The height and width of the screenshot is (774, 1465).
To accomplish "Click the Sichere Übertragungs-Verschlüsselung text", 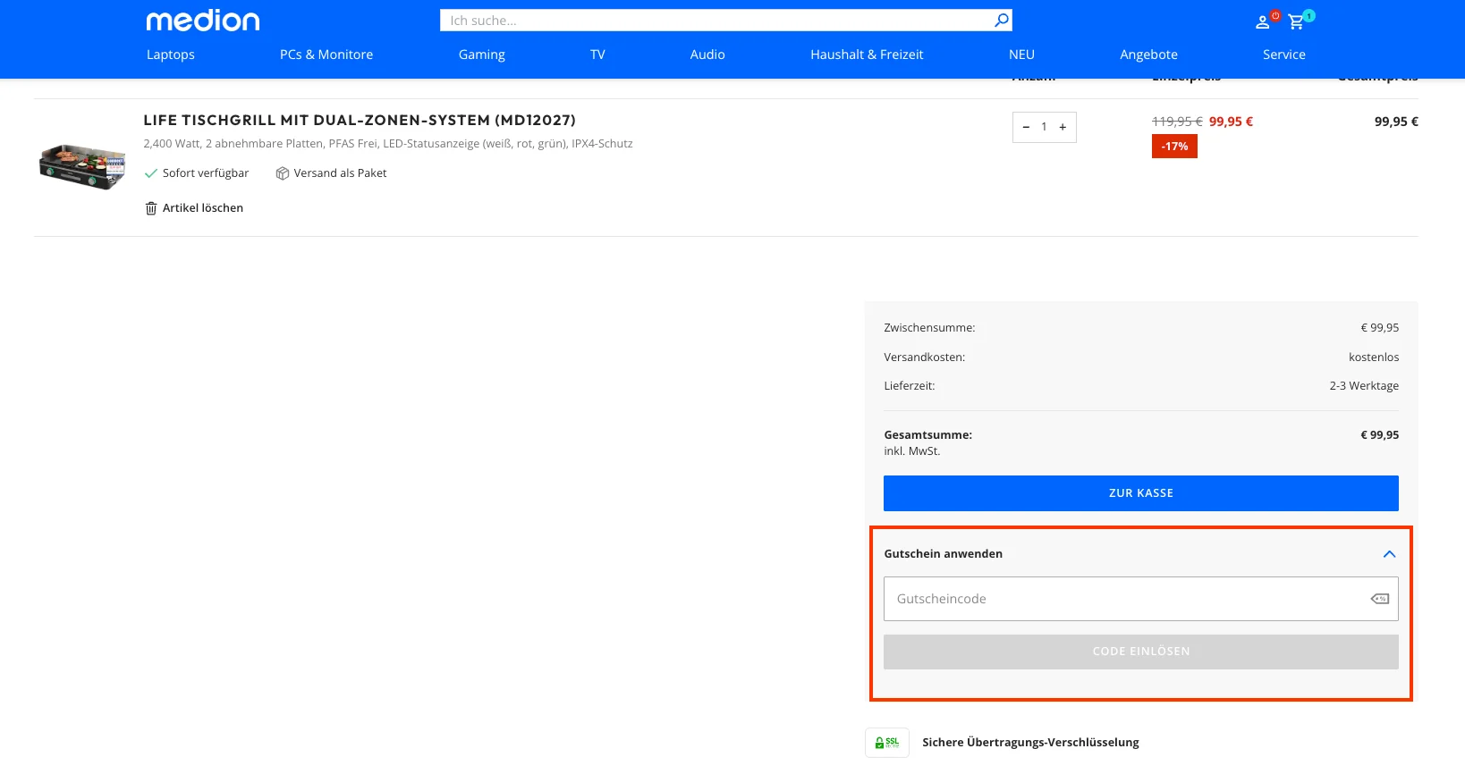I will (x=1030, y=743).
